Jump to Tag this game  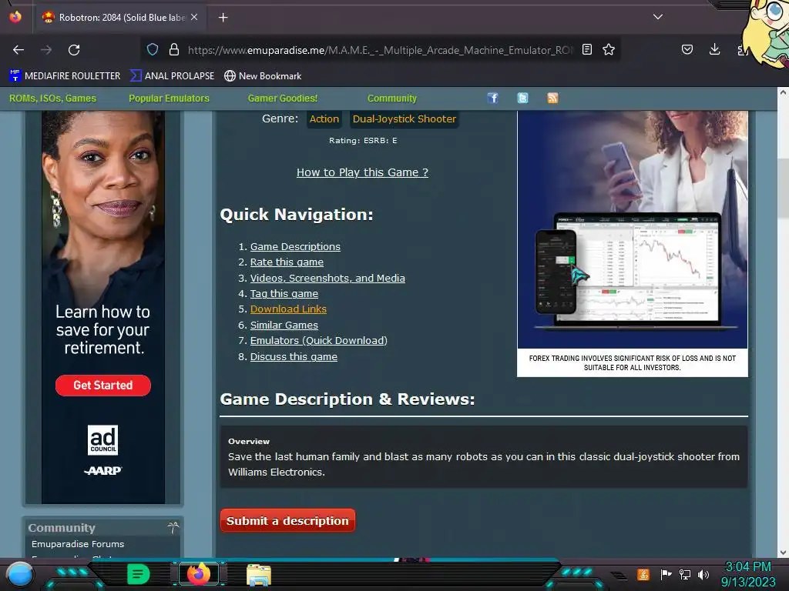pos(284,294)
